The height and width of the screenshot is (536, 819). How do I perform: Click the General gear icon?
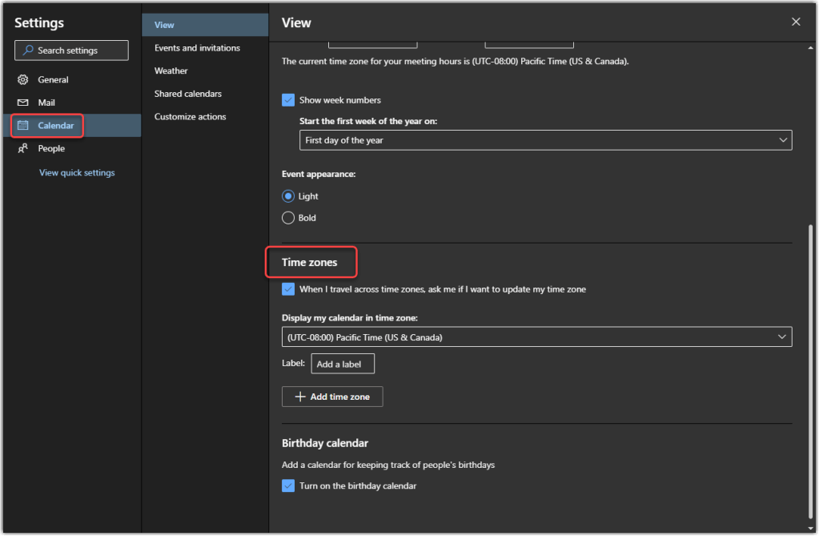pyautogui.click(x=23, y=80)
